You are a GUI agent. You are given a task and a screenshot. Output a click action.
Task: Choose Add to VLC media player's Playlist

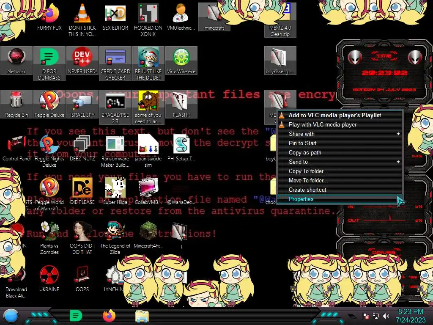[x=340, y=115]
